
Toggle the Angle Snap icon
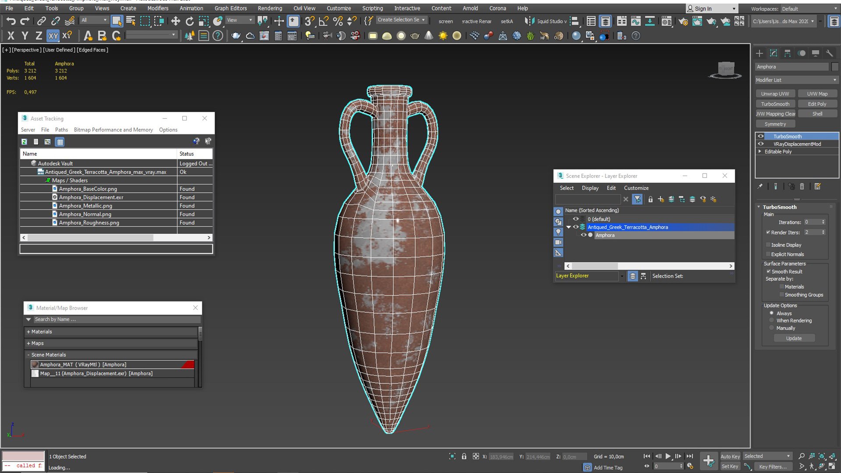[x=324, y=21]
